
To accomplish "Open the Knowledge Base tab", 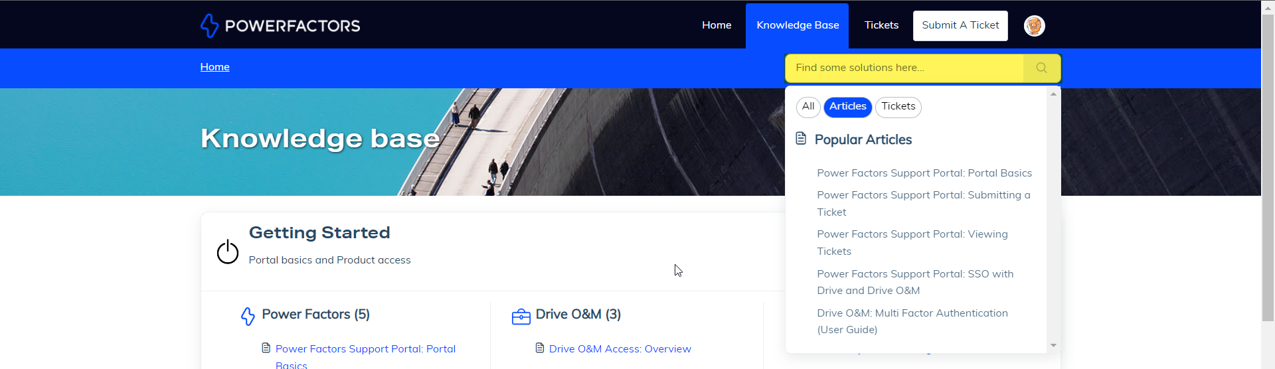I will [797, 26].
